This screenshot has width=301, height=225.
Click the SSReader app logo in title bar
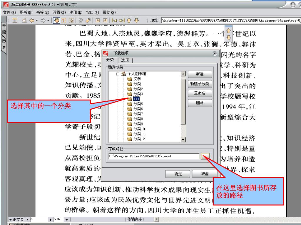click(6, 4)
